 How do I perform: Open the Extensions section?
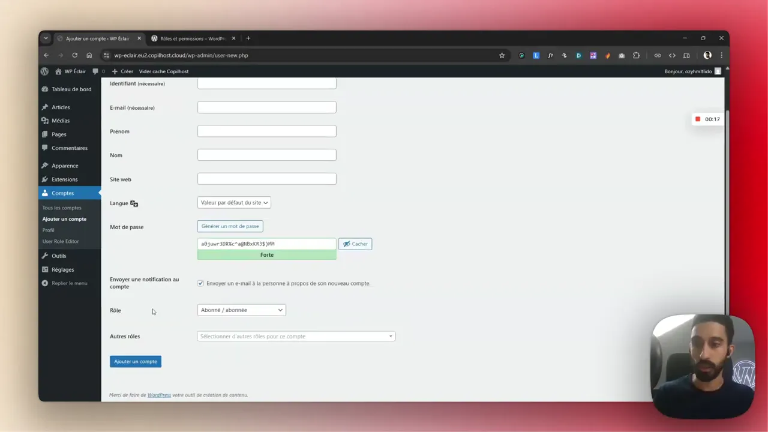point(64,179)
